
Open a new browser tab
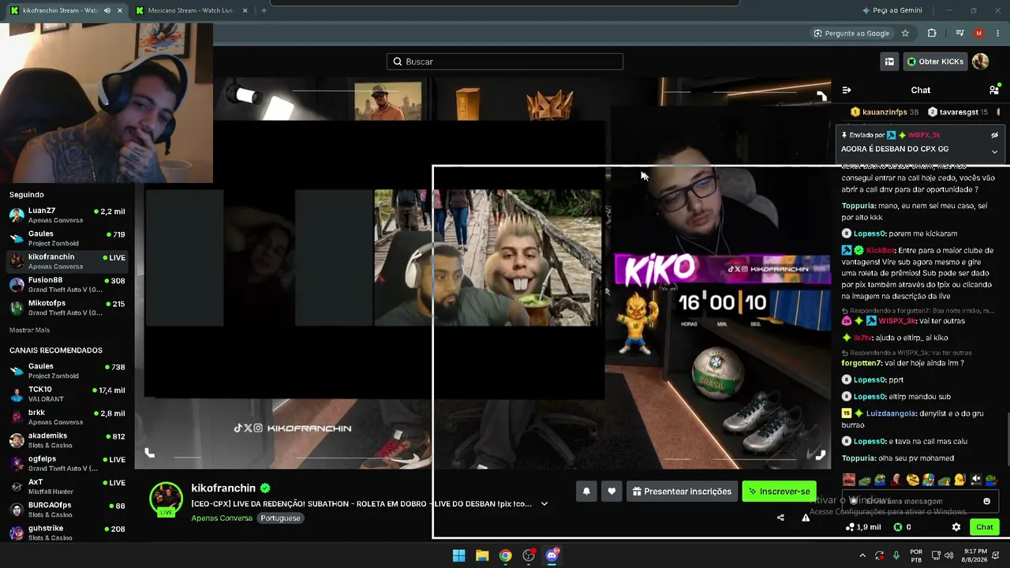(x=264, y=10)
